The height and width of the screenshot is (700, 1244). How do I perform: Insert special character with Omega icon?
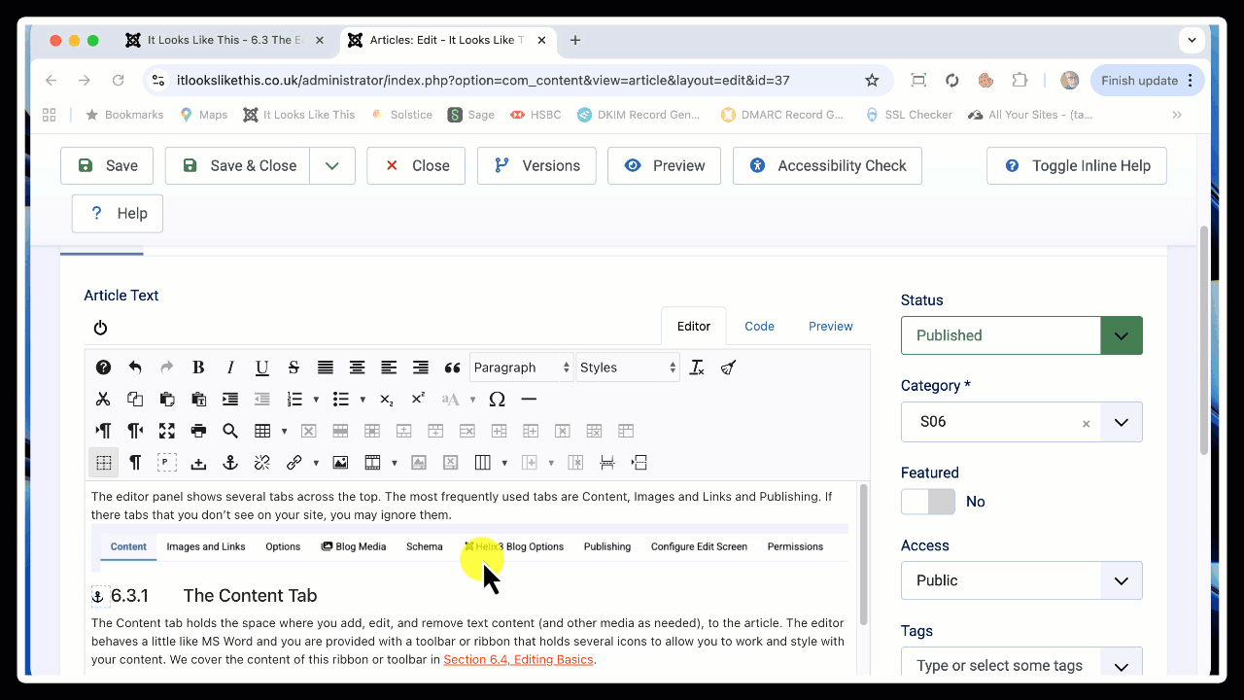497,400
